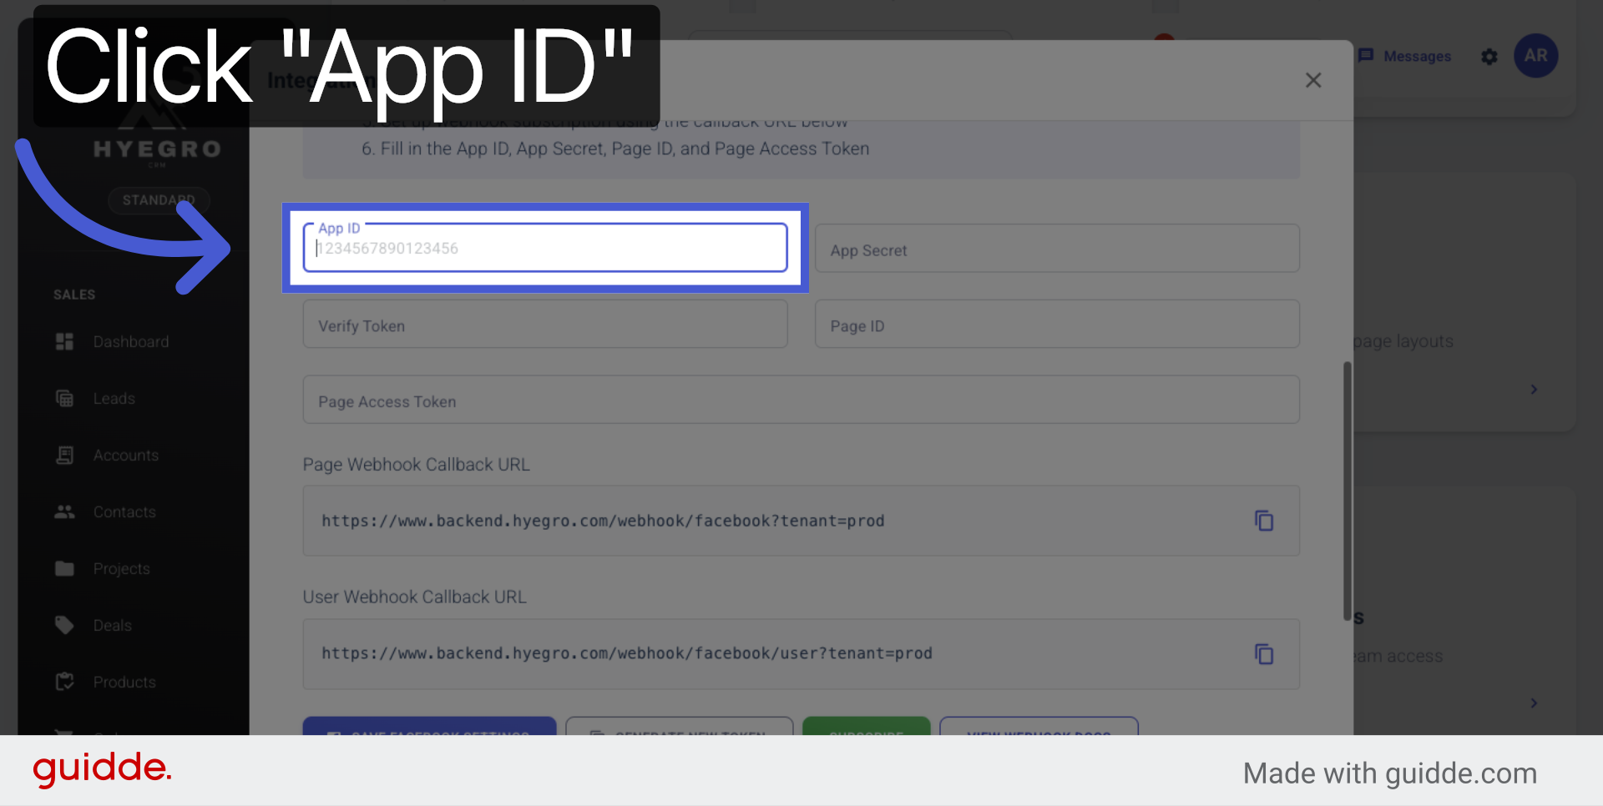The height and width of the screenshot is (806, 1603).
Task: Open the Projects folder section
Action: coord(122,568)
